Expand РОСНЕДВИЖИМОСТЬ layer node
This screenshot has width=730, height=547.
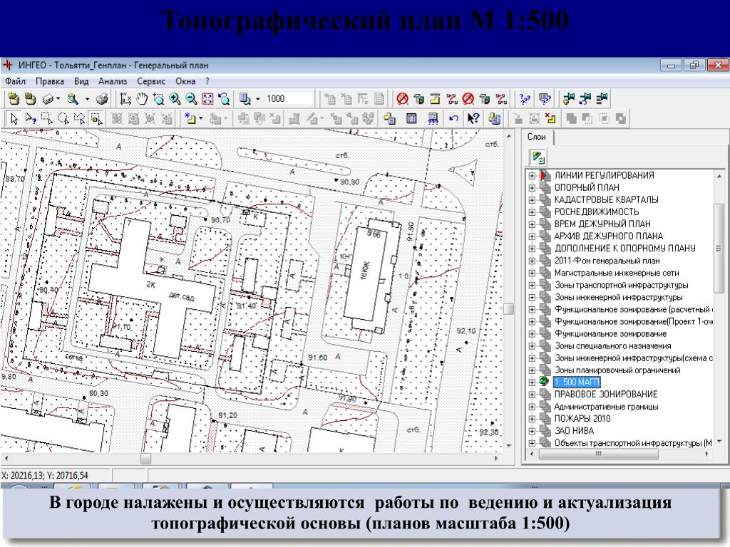coord(532,212)
